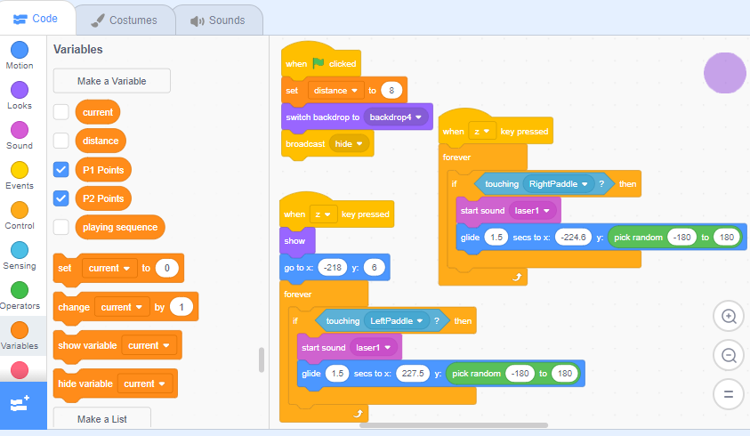The height and width of the screenshot is (436, 750).
Task: Open the LeftPaddle touching dropdown
Action: [397, 320]
